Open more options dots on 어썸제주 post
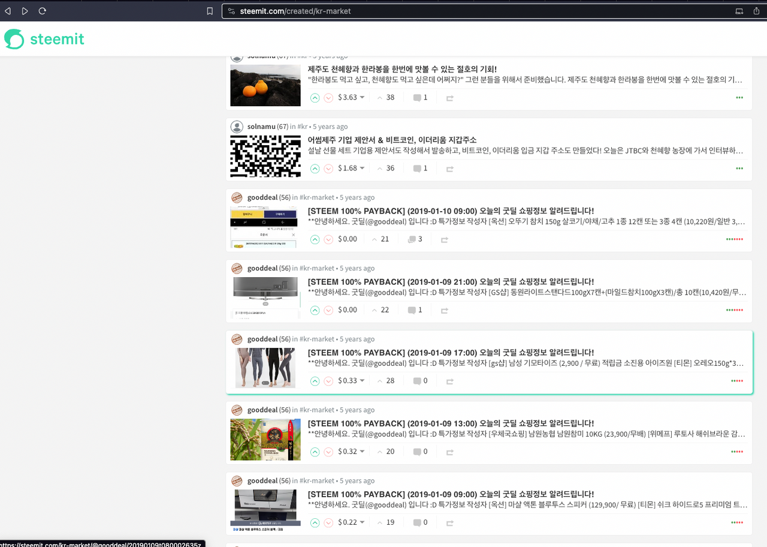 tap(739, 169)
